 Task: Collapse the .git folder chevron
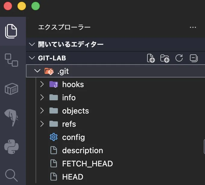pyautogui.click(x=37, y=71)
